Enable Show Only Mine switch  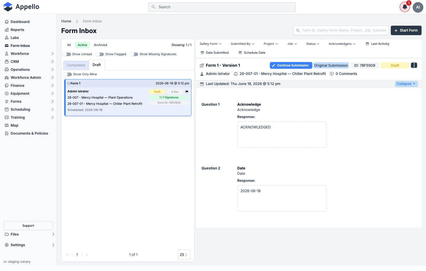[68, 74]
